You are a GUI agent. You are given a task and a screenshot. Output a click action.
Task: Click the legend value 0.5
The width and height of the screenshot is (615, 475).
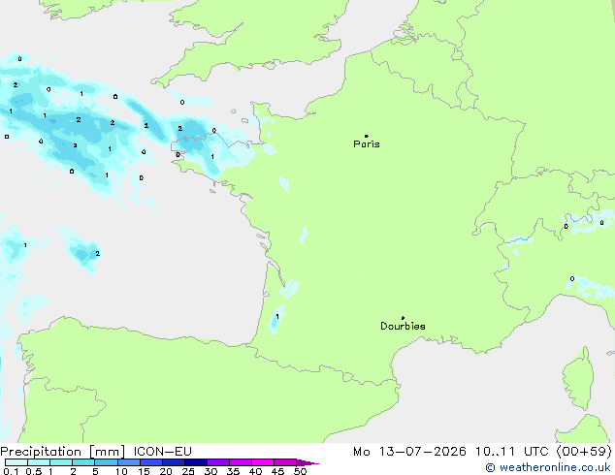tap(34, 471)
